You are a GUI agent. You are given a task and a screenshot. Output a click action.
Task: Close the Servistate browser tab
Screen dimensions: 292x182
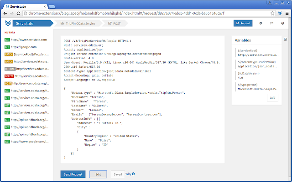point(45,6)
